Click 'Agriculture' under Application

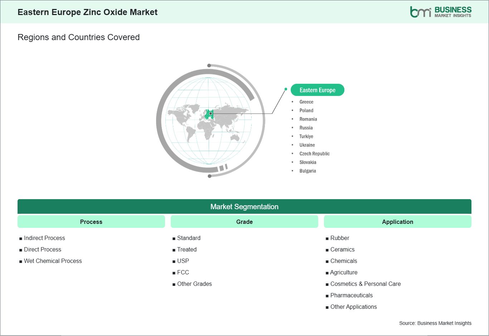pyautogui.click(x=344, y=272)
